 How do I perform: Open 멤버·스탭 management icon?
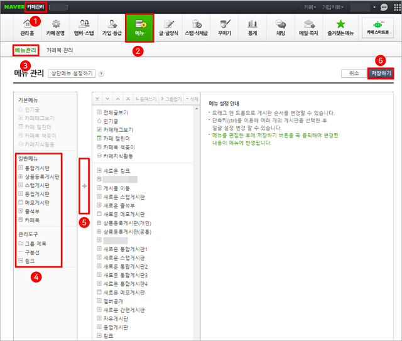pyautogui.click(x=84, y=23)
